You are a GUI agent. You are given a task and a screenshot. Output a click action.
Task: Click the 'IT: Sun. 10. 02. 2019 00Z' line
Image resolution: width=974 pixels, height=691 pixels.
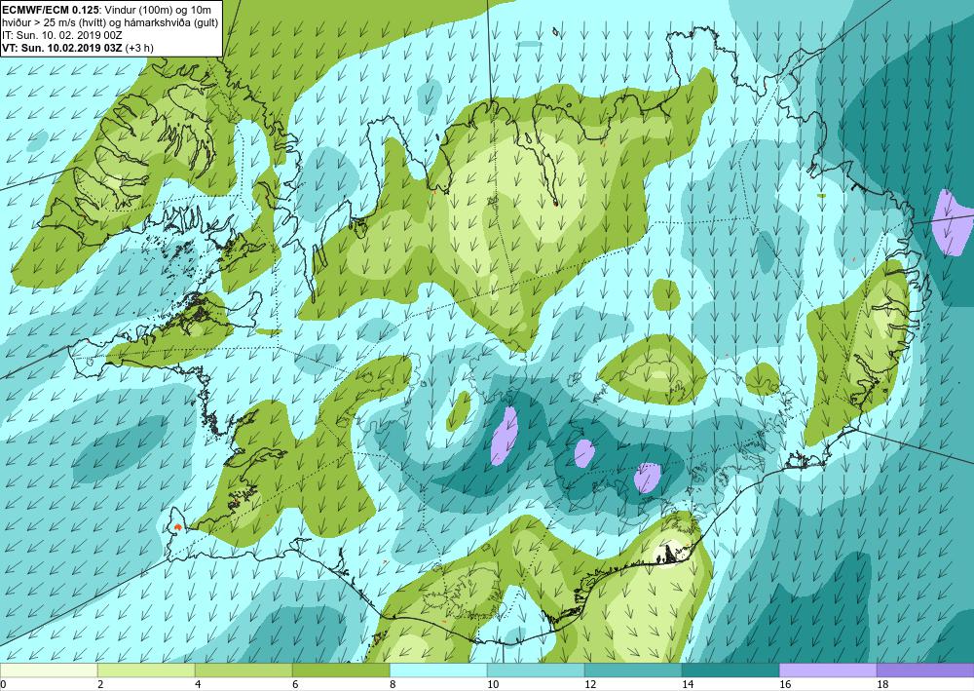pyautogui.click(x=62, y=35)
